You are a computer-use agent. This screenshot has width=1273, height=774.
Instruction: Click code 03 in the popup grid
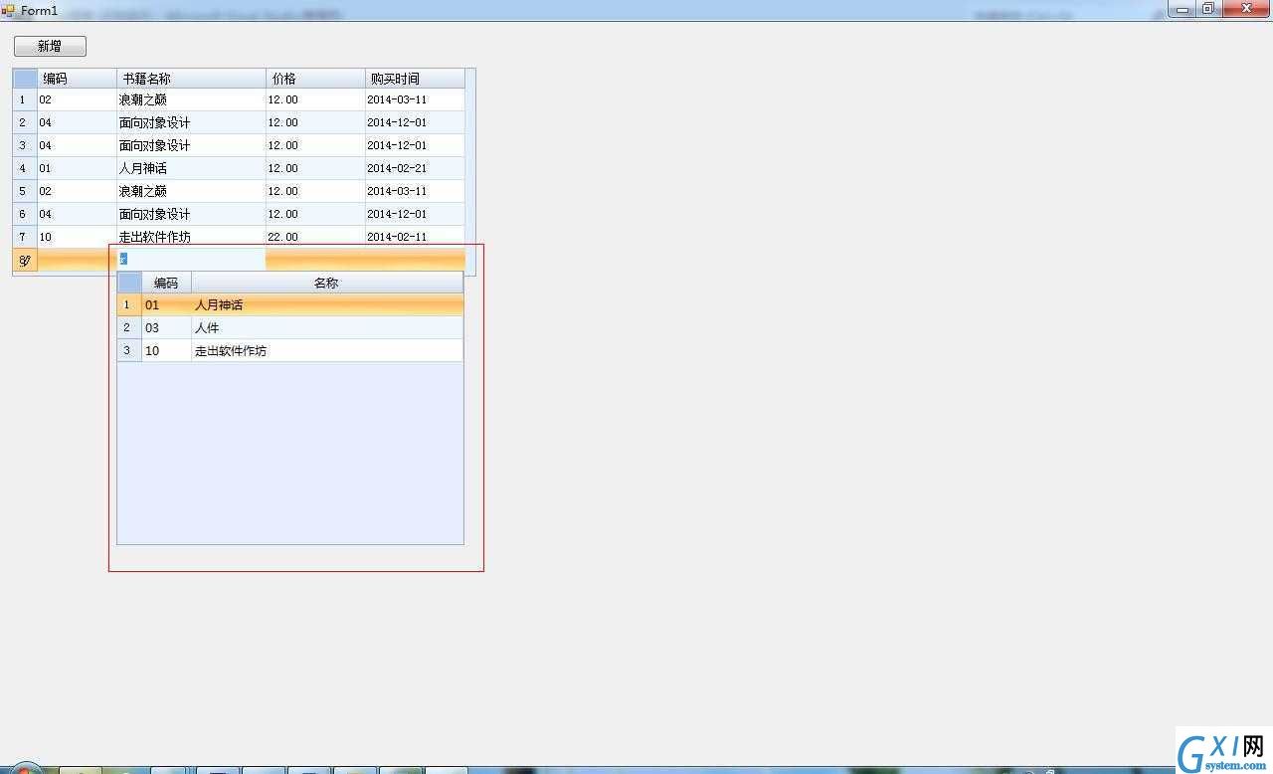point(166,327)
